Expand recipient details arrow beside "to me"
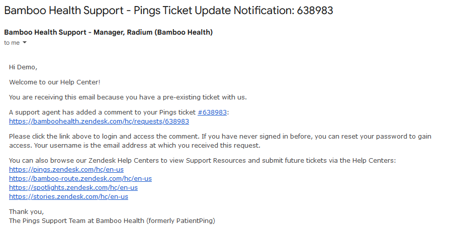 [25, 42]
